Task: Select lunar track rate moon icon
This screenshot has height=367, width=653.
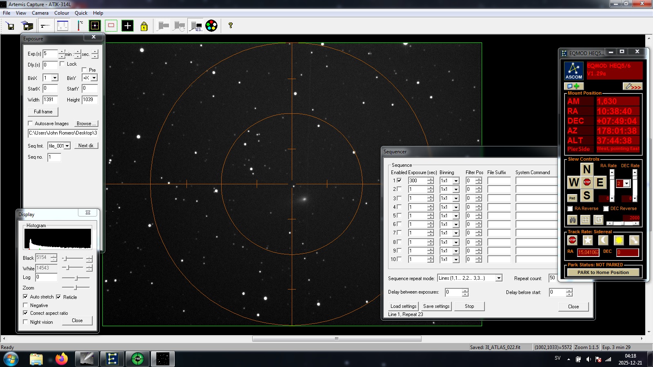Action: (603, 240)
